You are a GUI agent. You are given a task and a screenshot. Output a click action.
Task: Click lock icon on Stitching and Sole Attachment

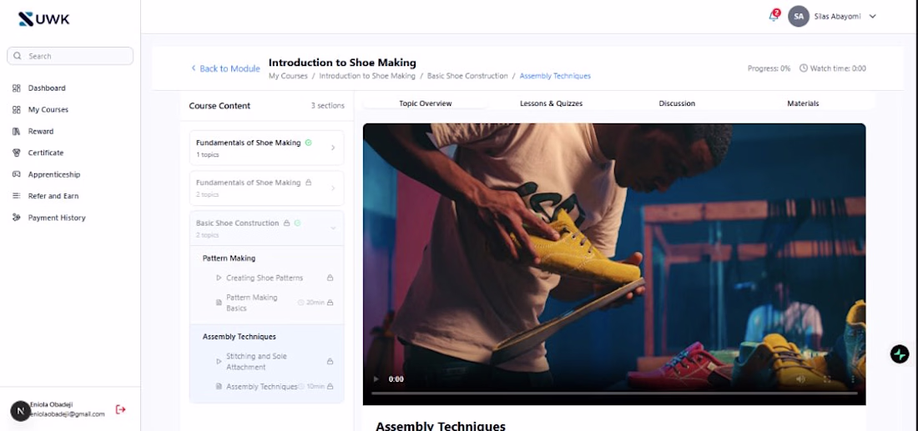click(330, 362)
